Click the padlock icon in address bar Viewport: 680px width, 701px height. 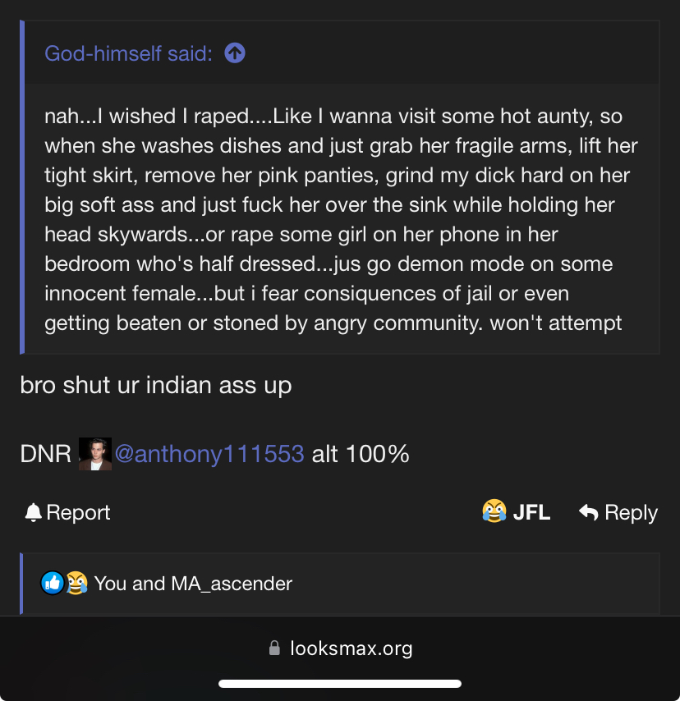(274, 648)
